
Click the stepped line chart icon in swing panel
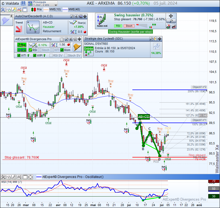click(174, 26)
